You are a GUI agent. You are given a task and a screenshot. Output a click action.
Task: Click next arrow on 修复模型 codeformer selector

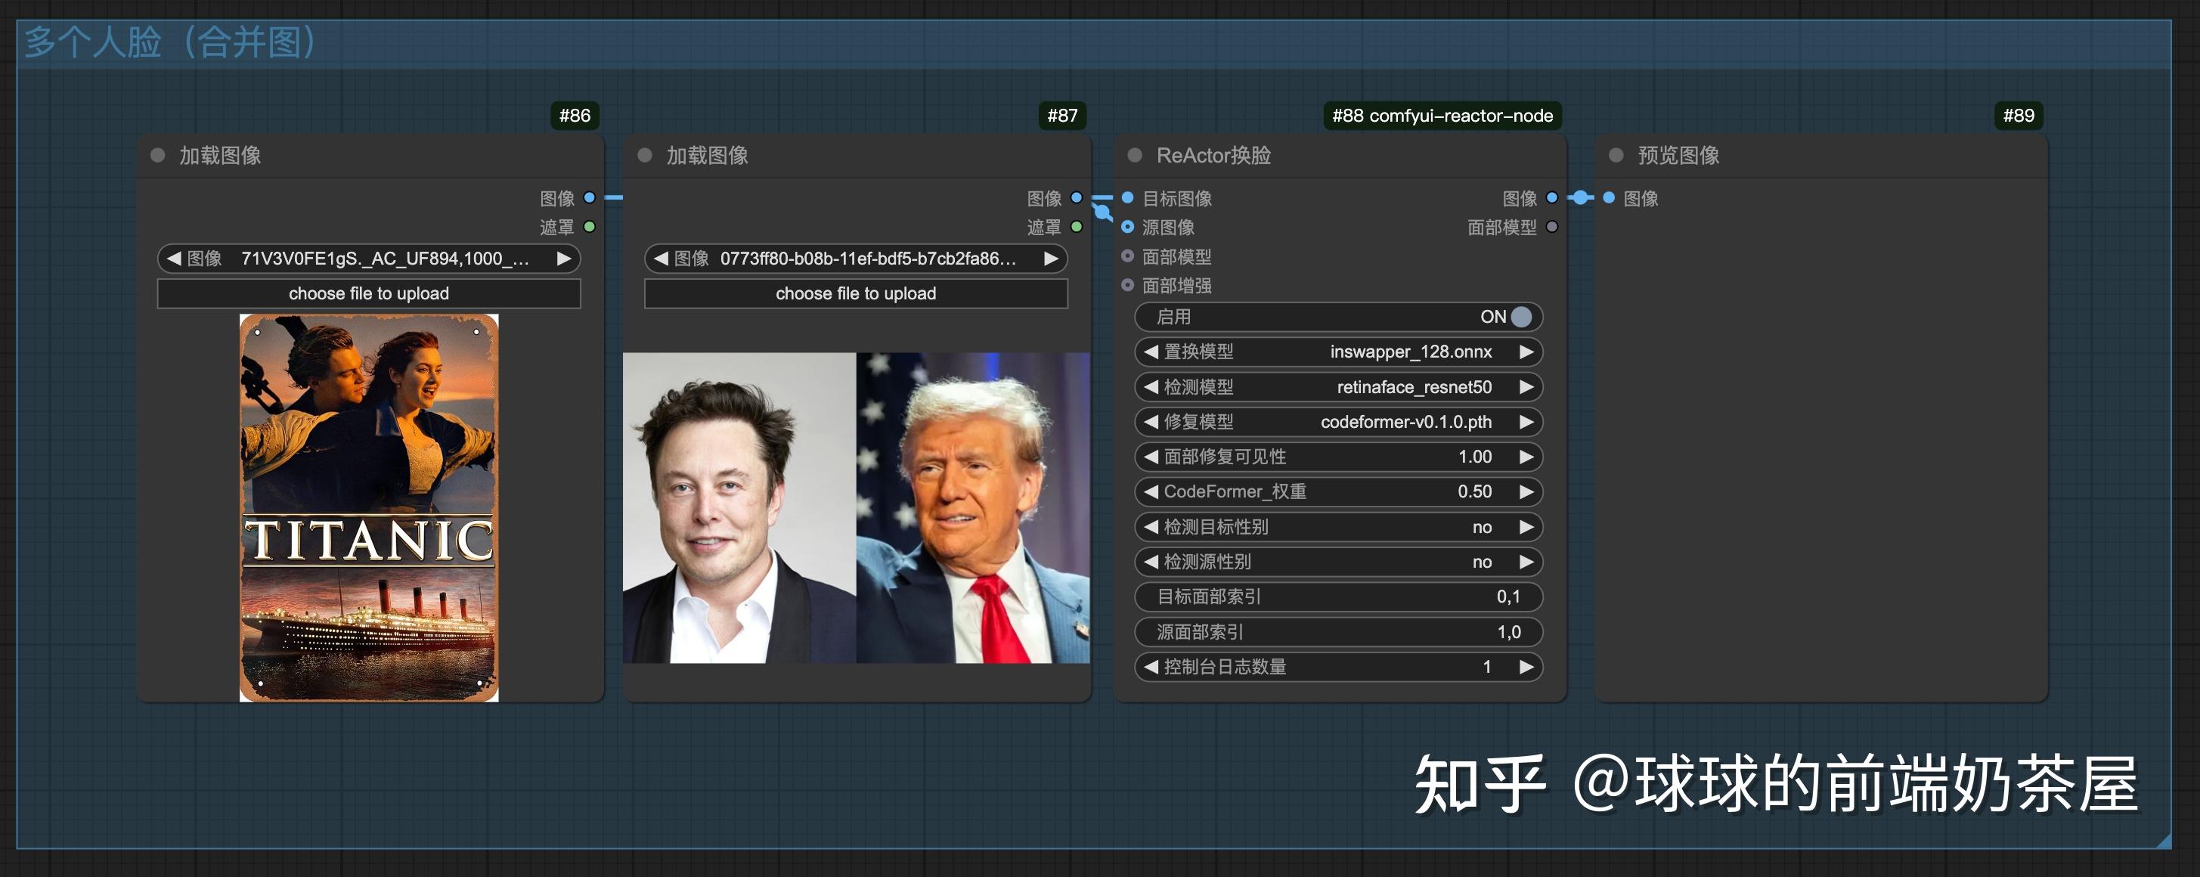point(1526,422)
